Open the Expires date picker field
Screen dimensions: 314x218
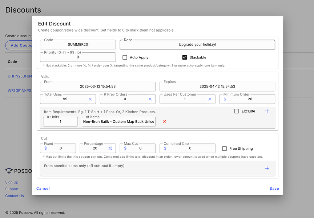pyautogui.click(x=217, y=86)
